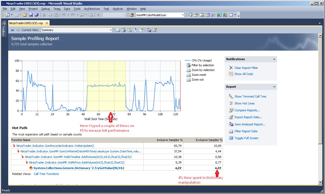Image resolution: width=325 pixels, height=194 pixels.
Task: Click the Toggle Full Screen icon
Action: click(231, 138)
